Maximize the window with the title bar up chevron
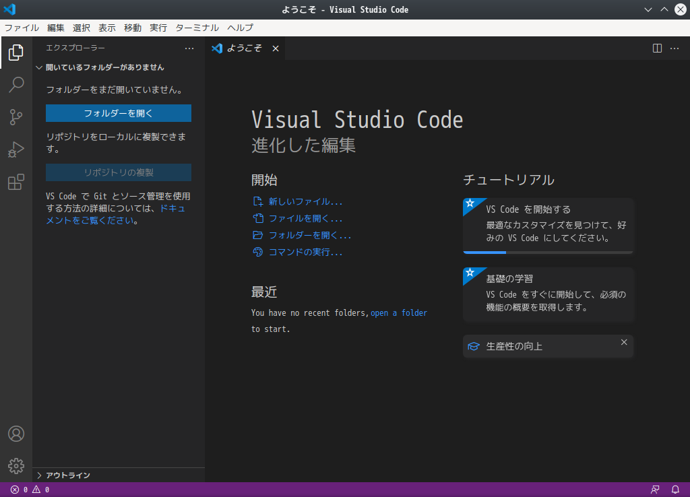 click(x=664, y=9)
